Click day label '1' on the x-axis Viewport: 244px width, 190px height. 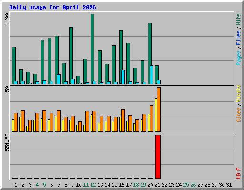(x=16, y=185)
